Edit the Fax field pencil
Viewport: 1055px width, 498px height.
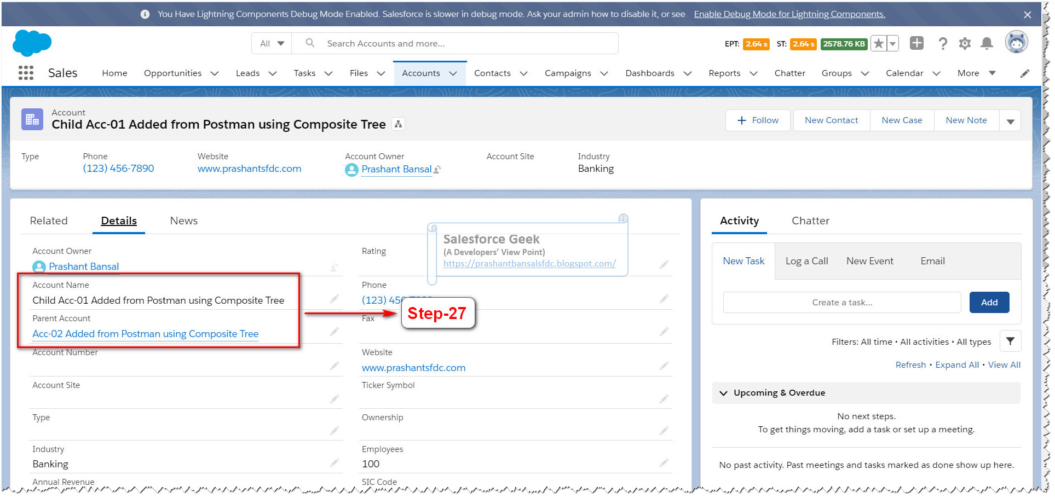point(664,332)
